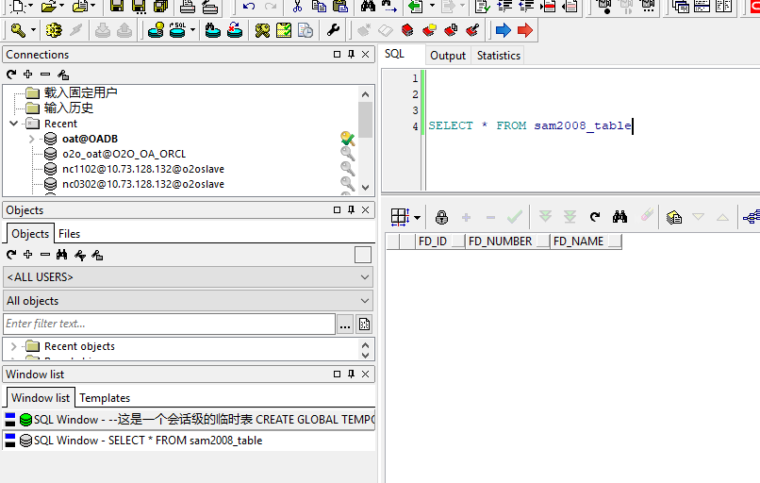Click the Undo toolbar icon
This screenshot has height=483, width=760.
pos(249,7)
